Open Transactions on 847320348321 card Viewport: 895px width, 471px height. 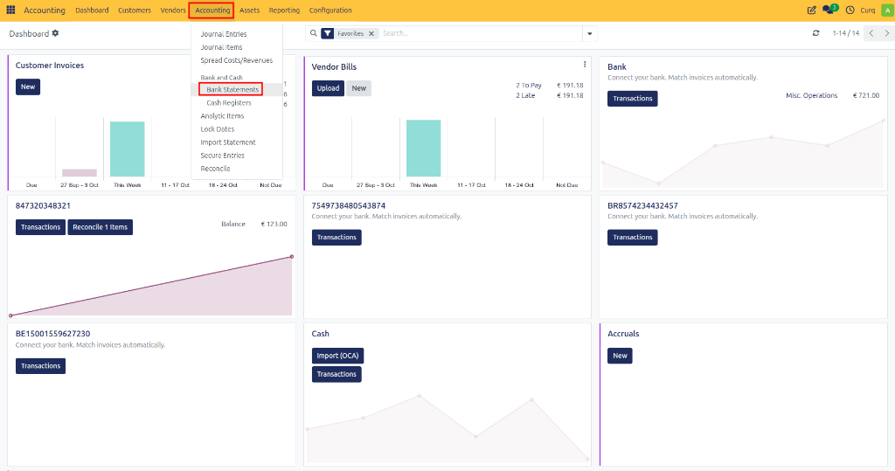(x=40, y=227)
